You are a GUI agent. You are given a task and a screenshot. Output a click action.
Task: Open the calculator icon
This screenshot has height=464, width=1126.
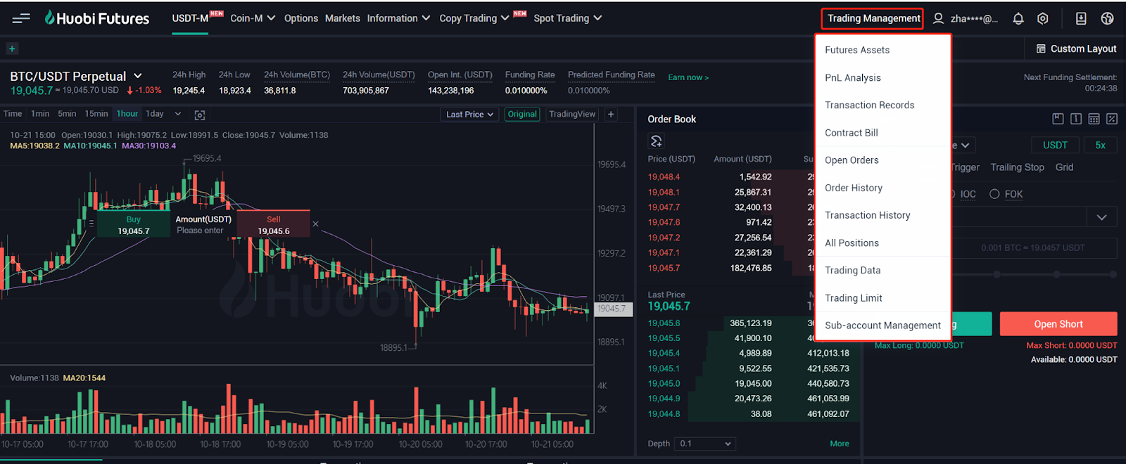click(1094, 119)
